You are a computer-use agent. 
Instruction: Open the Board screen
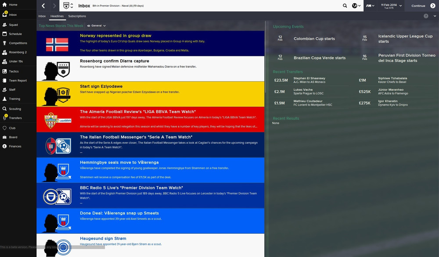pyautogui.click(x=13, y=137)
